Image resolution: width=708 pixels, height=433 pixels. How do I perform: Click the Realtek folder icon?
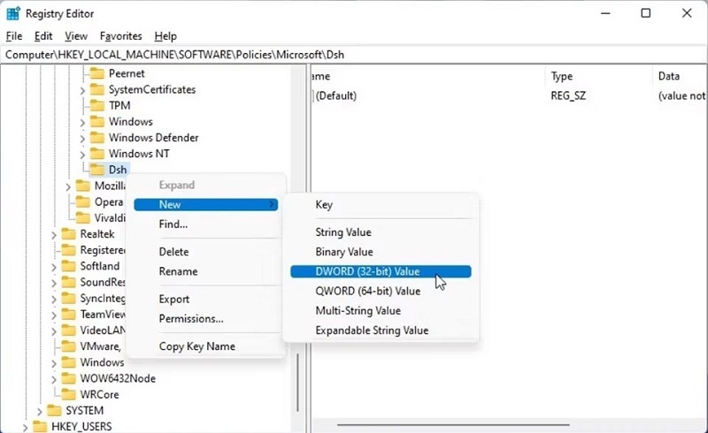point(68,234)
